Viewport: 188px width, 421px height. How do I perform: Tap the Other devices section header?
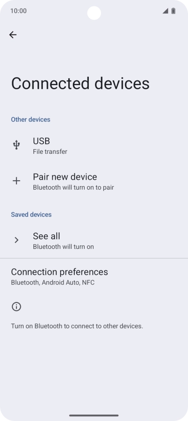(31, 119)
